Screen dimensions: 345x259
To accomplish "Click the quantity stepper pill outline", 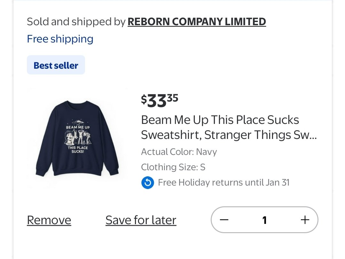I will (264, 220).
